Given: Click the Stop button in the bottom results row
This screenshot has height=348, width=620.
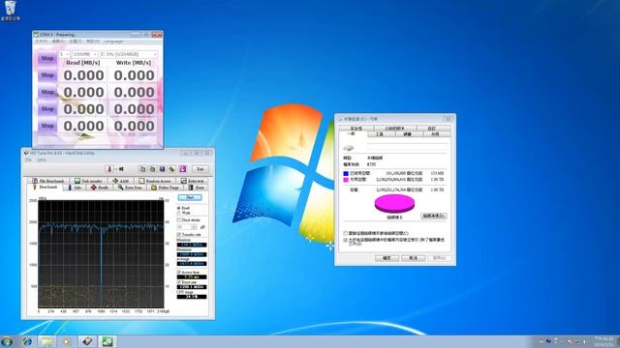Looking at the screenshot, I should 47,126.
